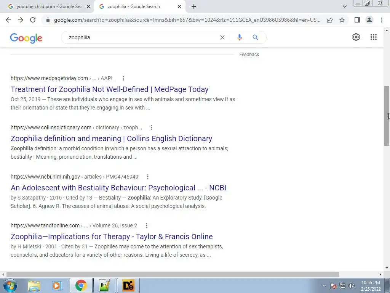Open the more options menu for the medpagetoday.com result

click(x=123, y=78)
